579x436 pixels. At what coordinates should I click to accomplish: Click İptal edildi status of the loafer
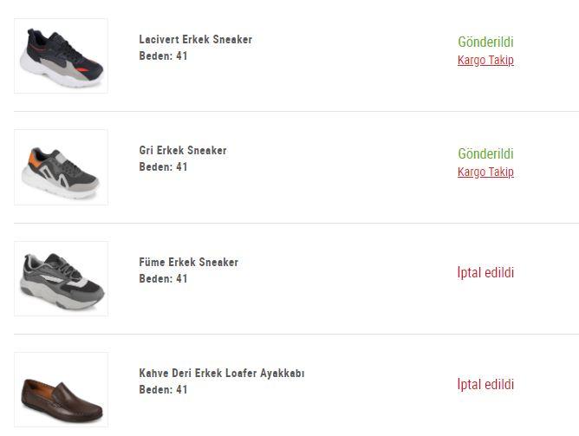[x=485, y=384]
